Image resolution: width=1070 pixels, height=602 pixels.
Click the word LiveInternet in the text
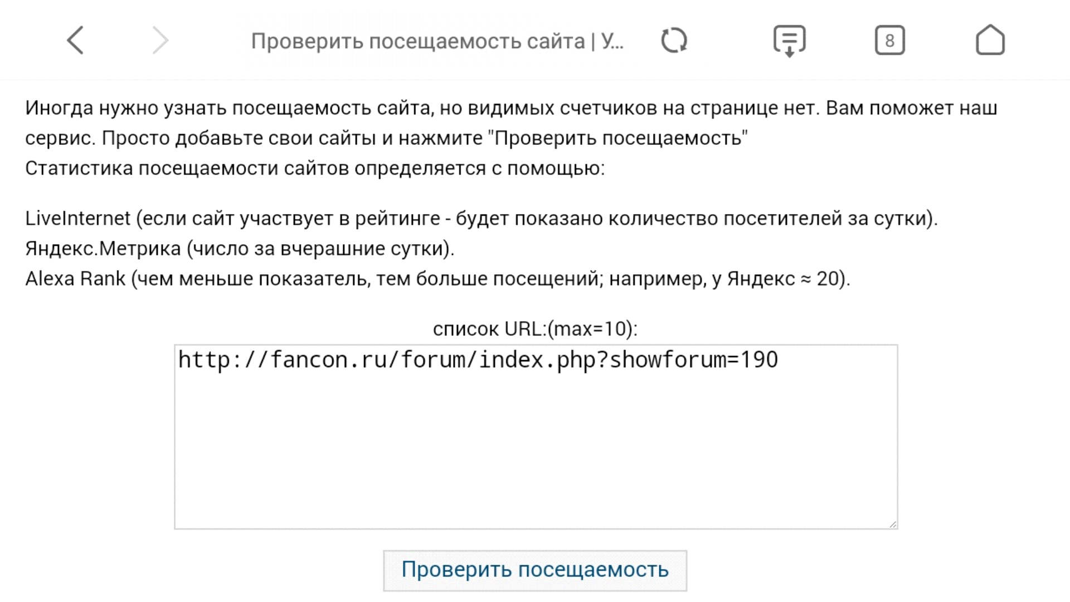coord(77,219)
